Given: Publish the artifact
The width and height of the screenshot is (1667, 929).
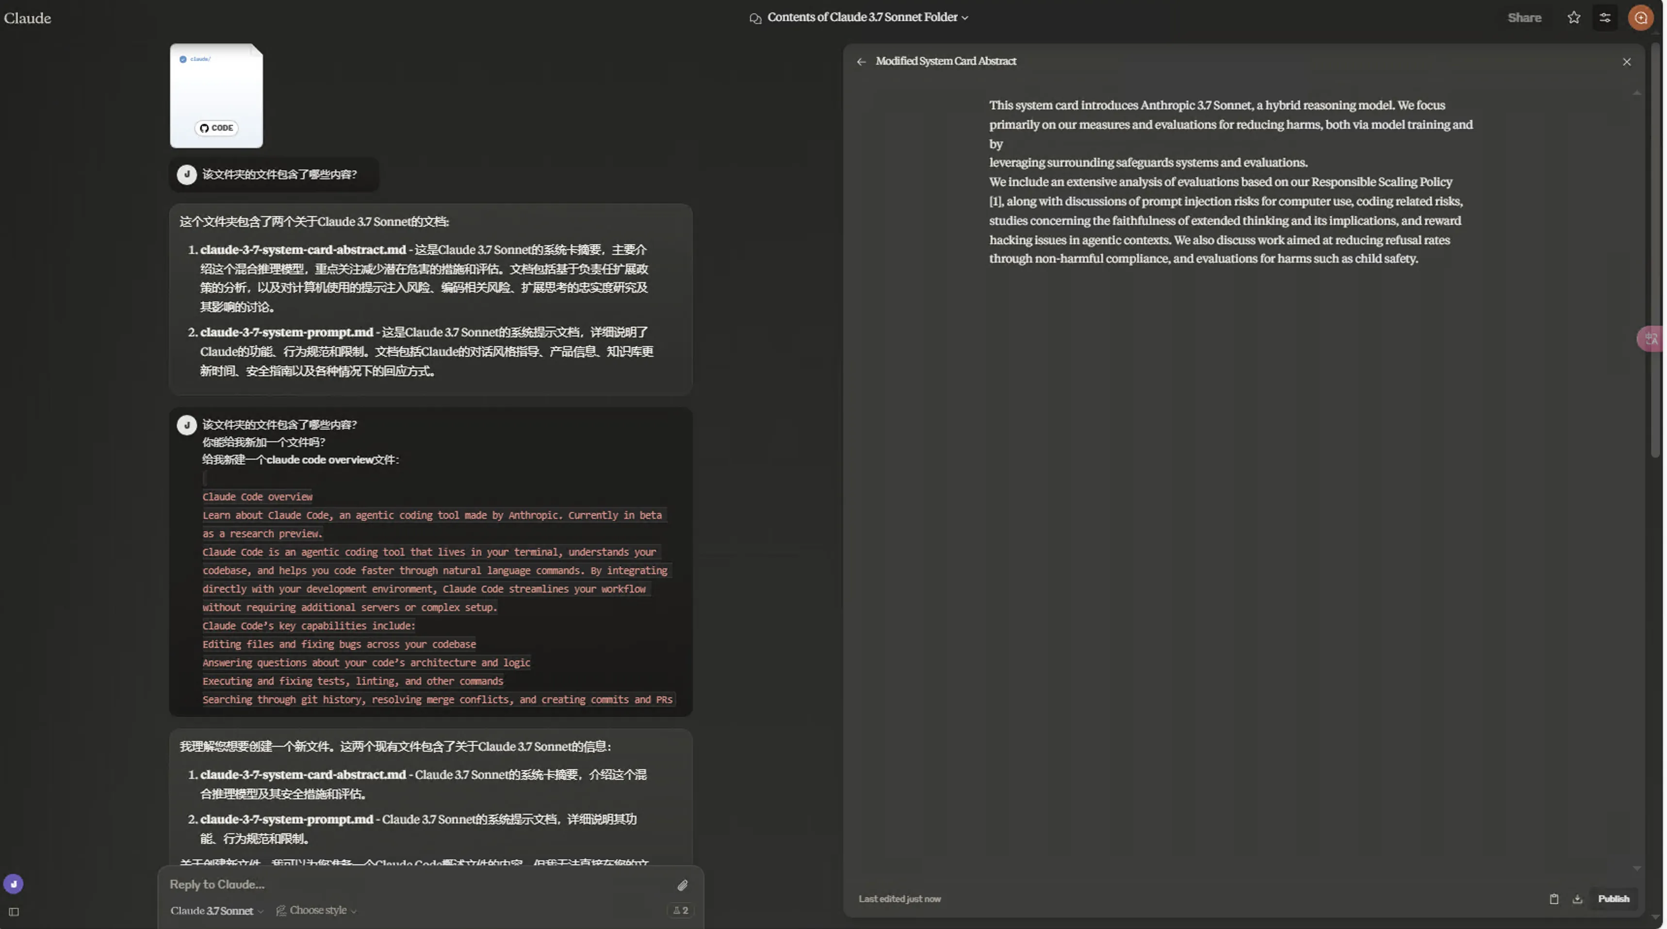Looking at the screenshot, I should coord(1613,898).
